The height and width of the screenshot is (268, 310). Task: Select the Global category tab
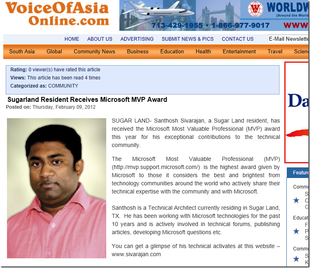54,52
